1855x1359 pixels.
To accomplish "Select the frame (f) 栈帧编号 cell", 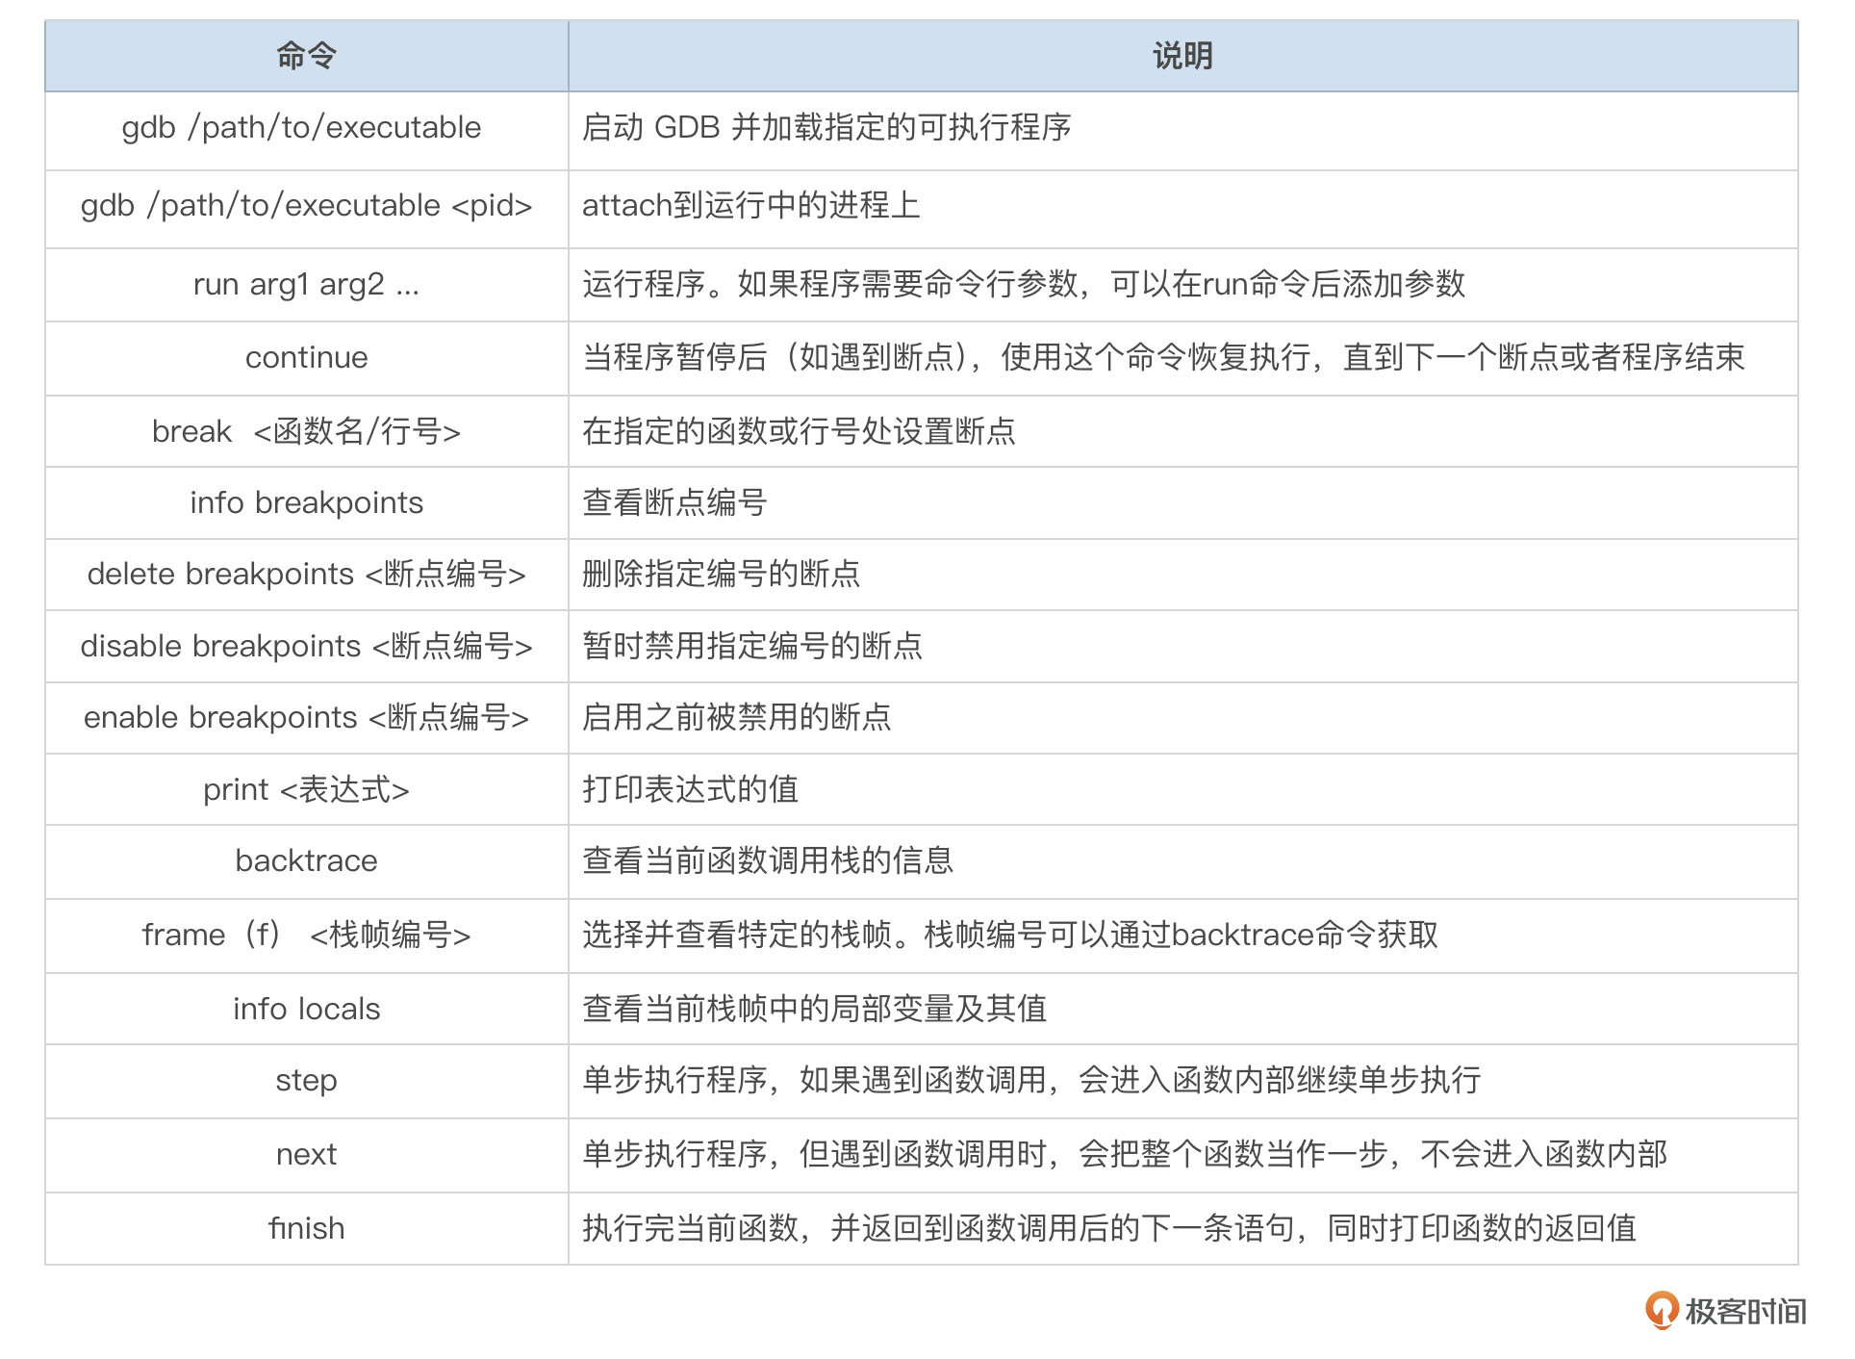I will [306, 935].
